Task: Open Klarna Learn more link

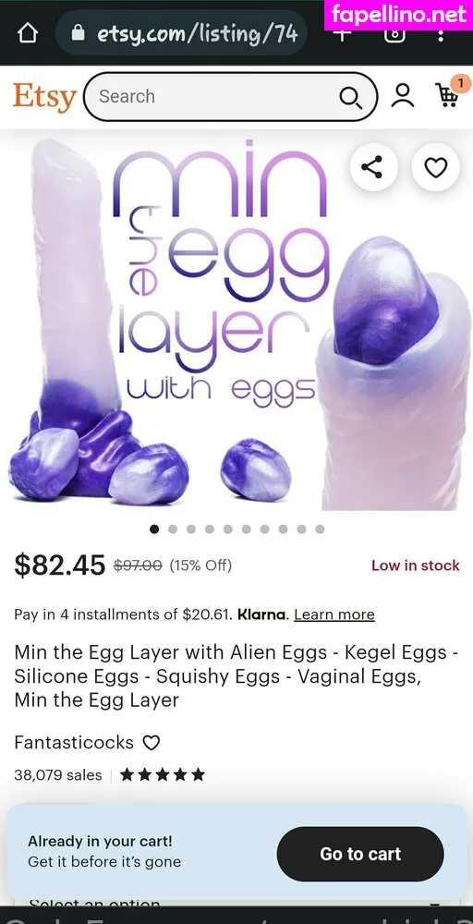Action: [334, 614]
